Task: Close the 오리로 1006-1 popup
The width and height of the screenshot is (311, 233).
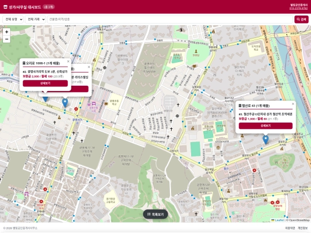Action: [68, 62]
